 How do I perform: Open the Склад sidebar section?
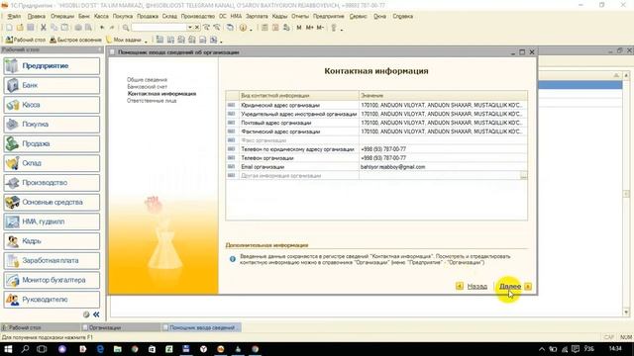coord(52,163)
